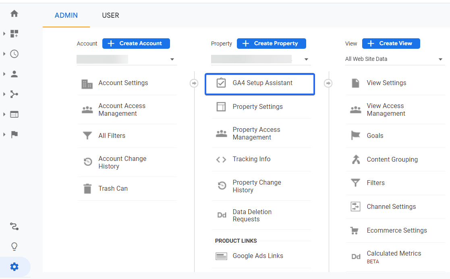
Task: Open the Property selector dropdown arrow
Action: click(x=306, y=59)
